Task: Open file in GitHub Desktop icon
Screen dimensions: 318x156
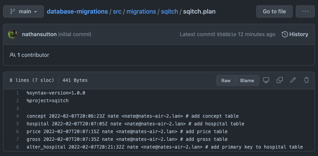Action: (266, 80)
